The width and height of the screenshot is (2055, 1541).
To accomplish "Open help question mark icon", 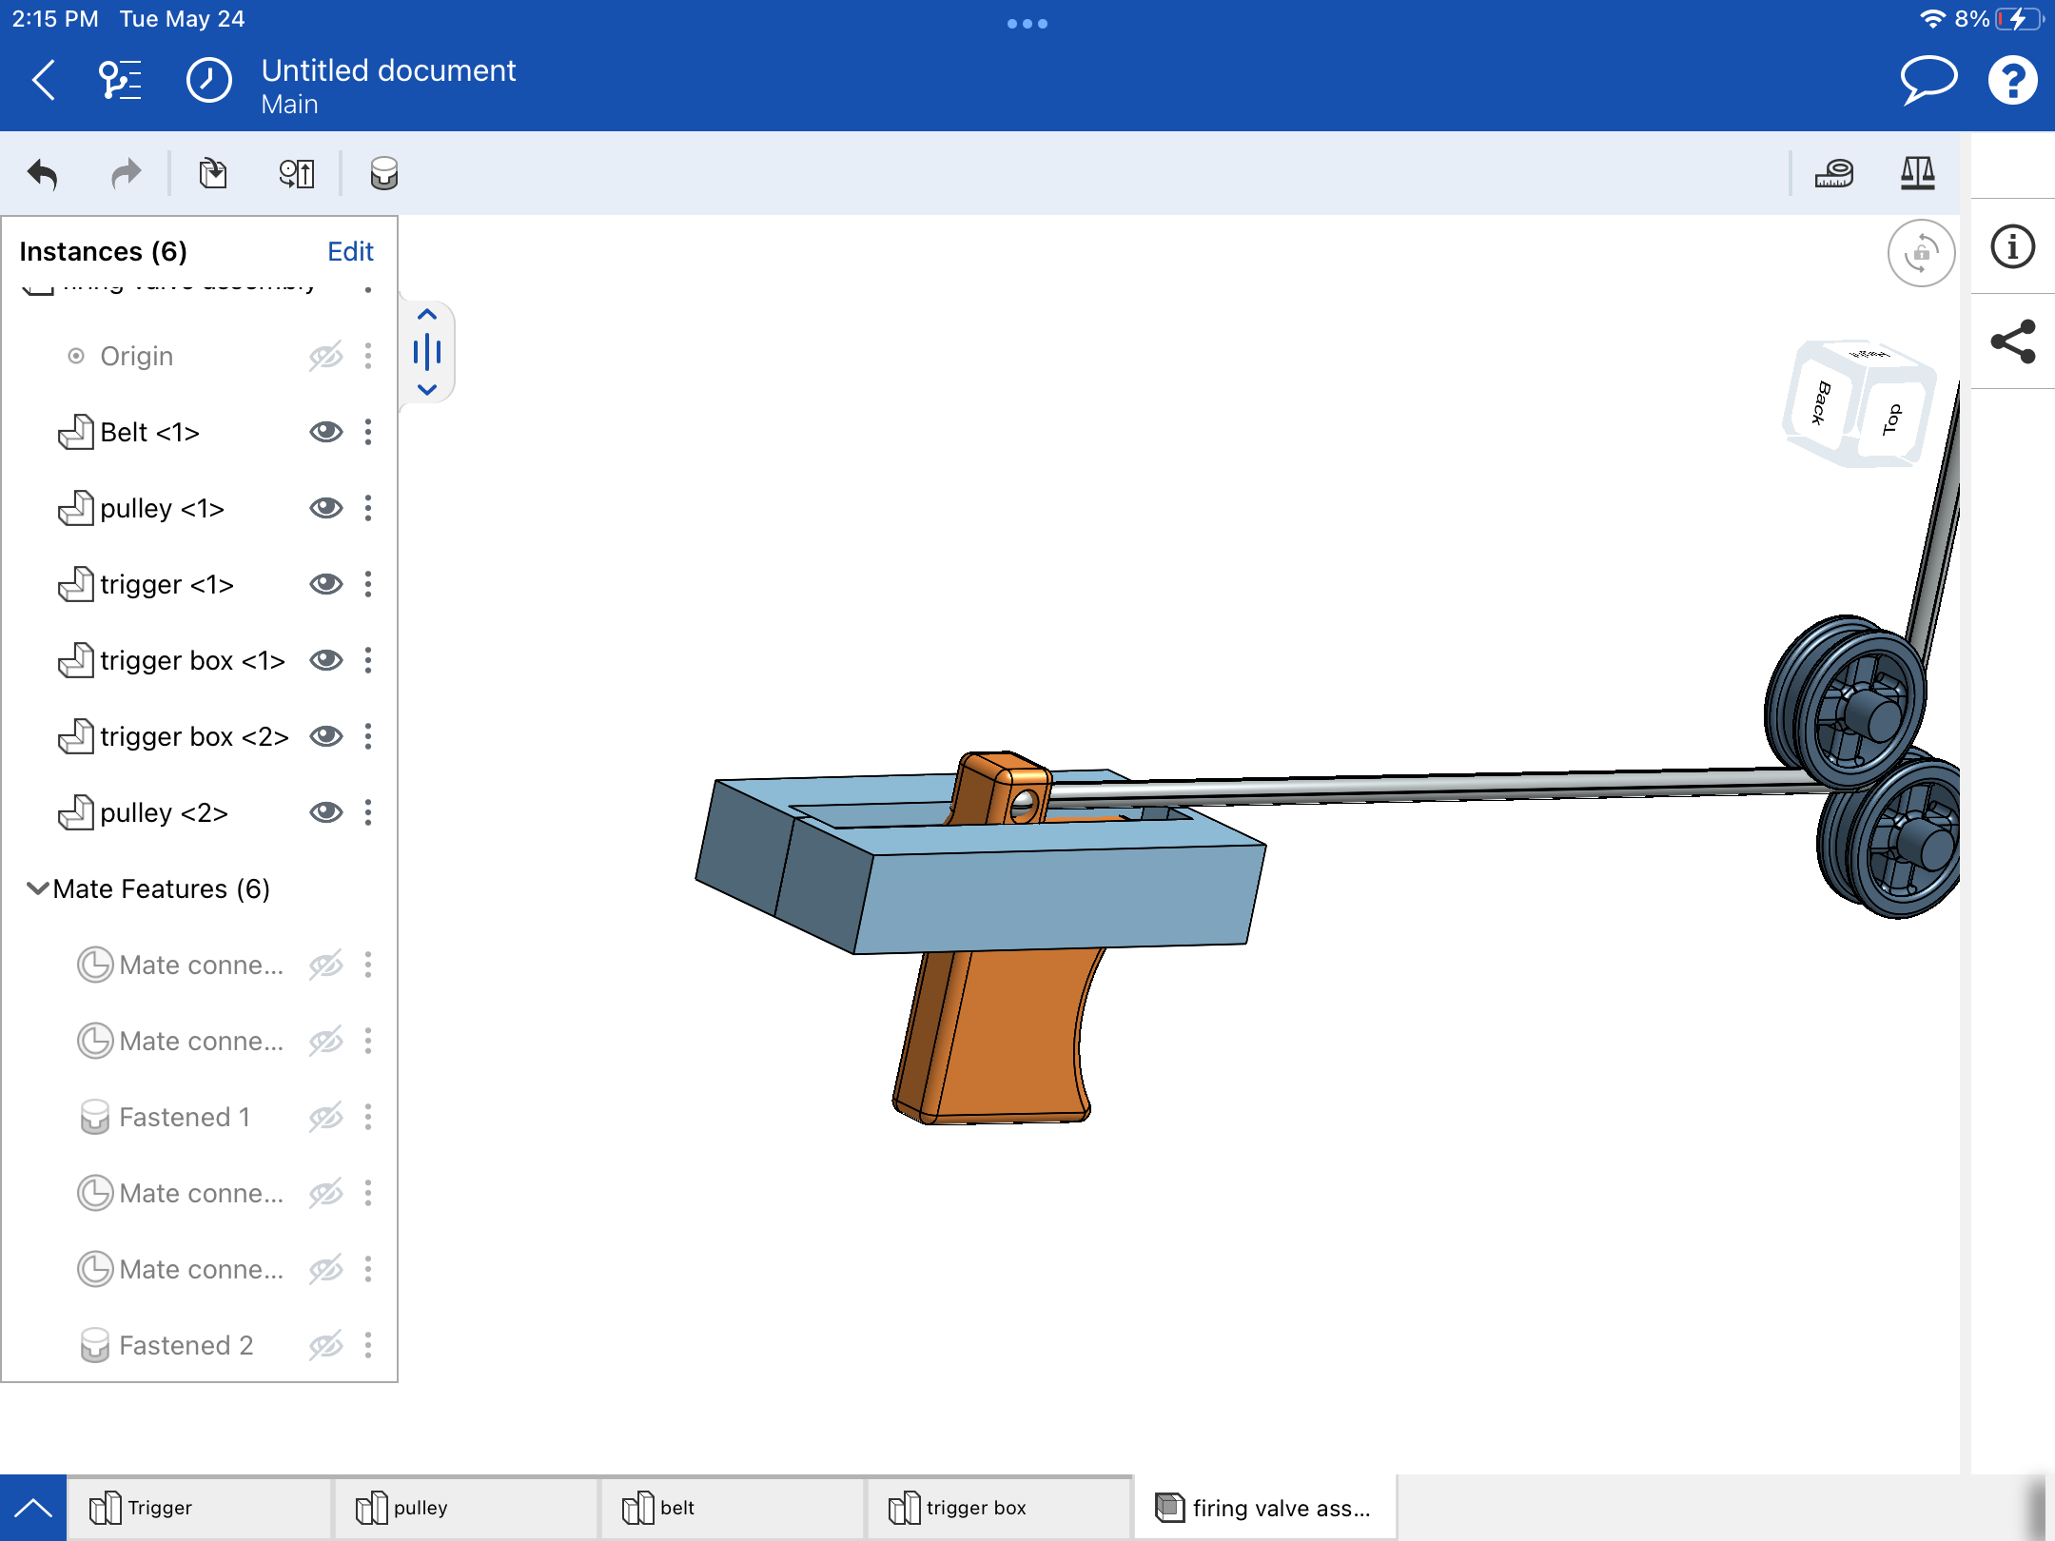I will (2013, 80).
